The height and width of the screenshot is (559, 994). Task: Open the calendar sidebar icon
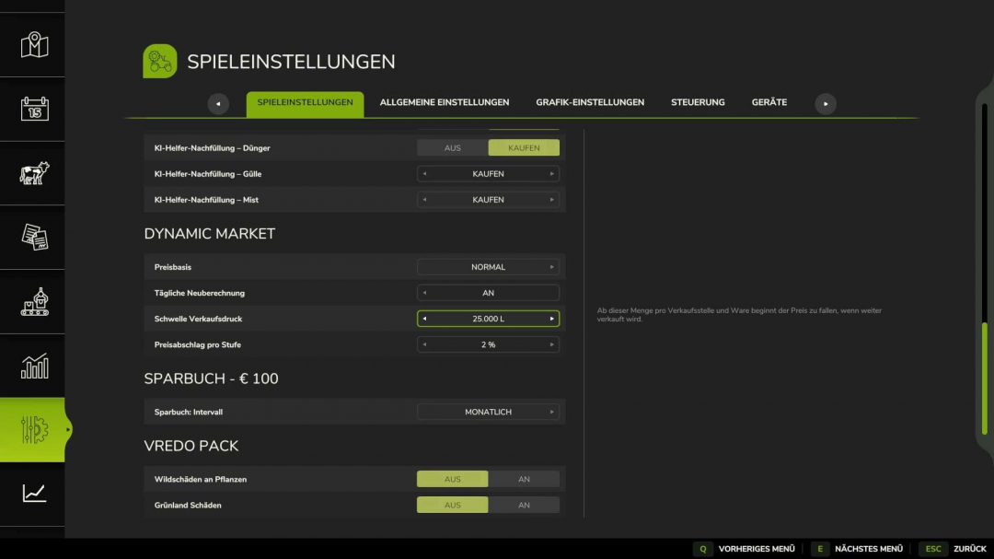[x=34, y=110]
